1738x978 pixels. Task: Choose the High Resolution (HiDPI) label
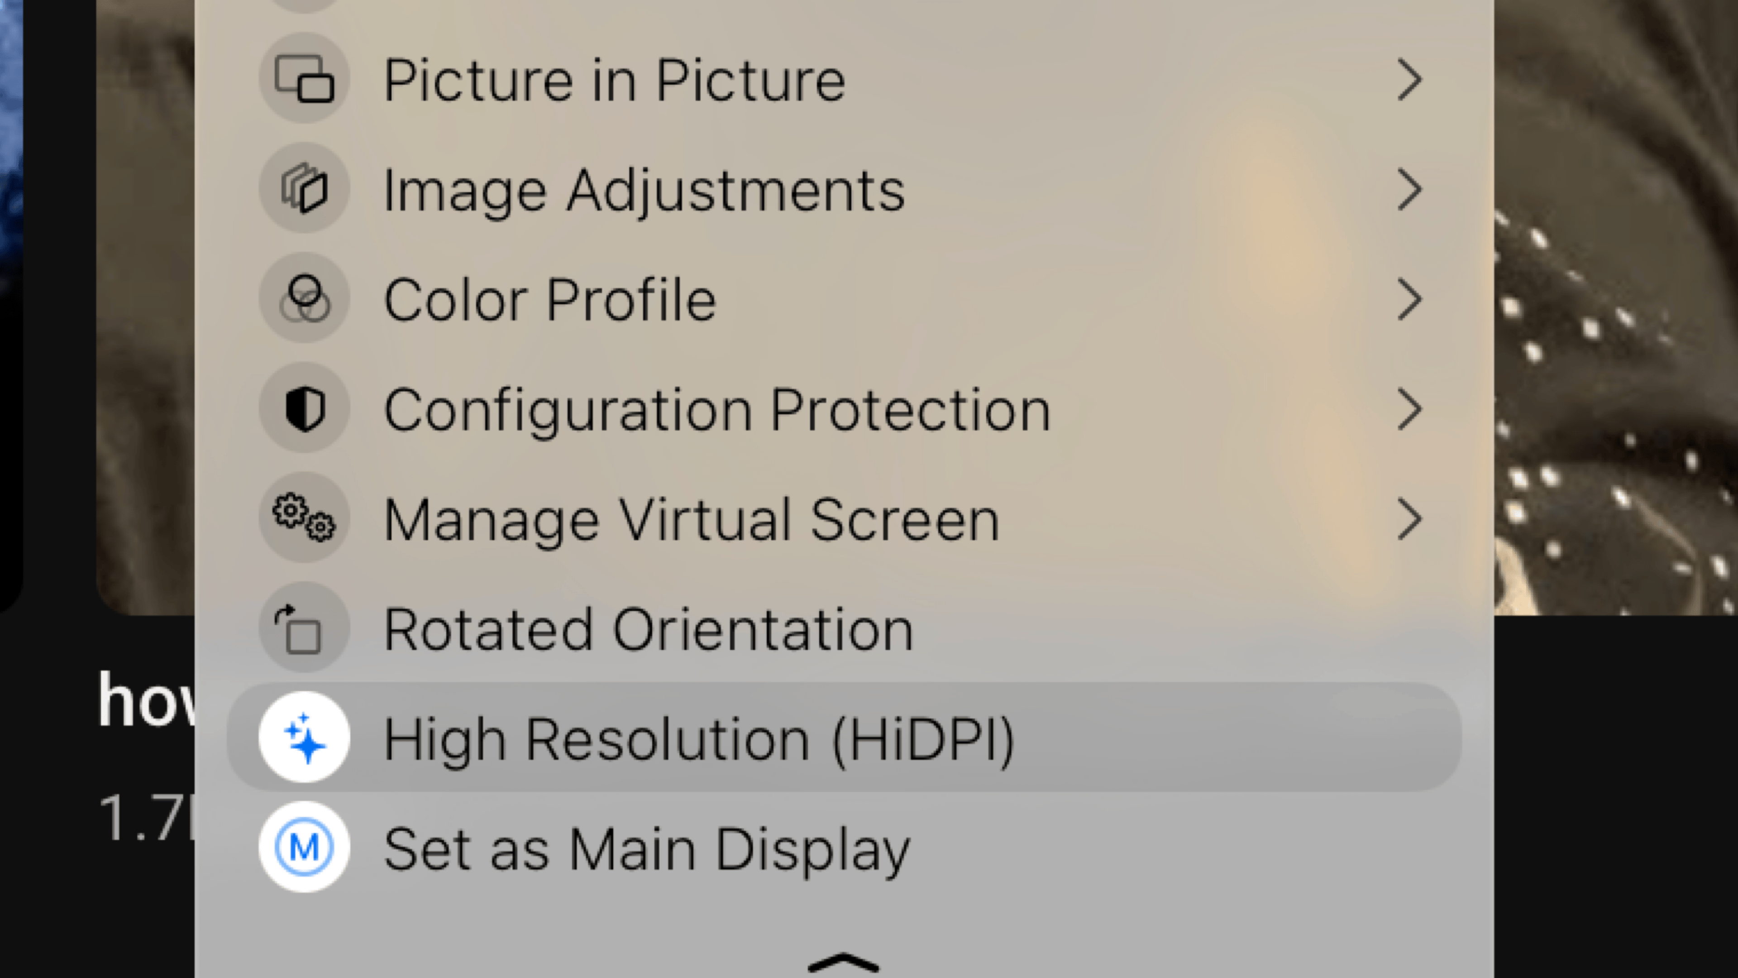698,740
